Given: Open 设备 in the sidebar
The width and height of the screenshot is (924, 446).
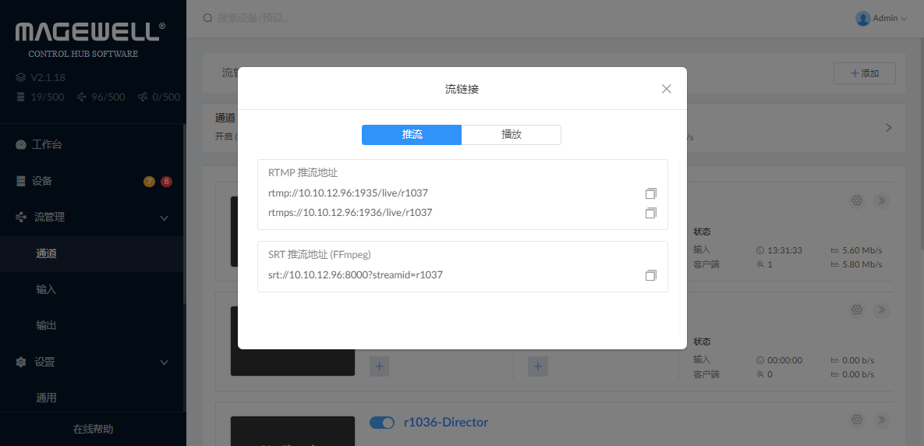Looking at the screenshot, I should (42, 181).
